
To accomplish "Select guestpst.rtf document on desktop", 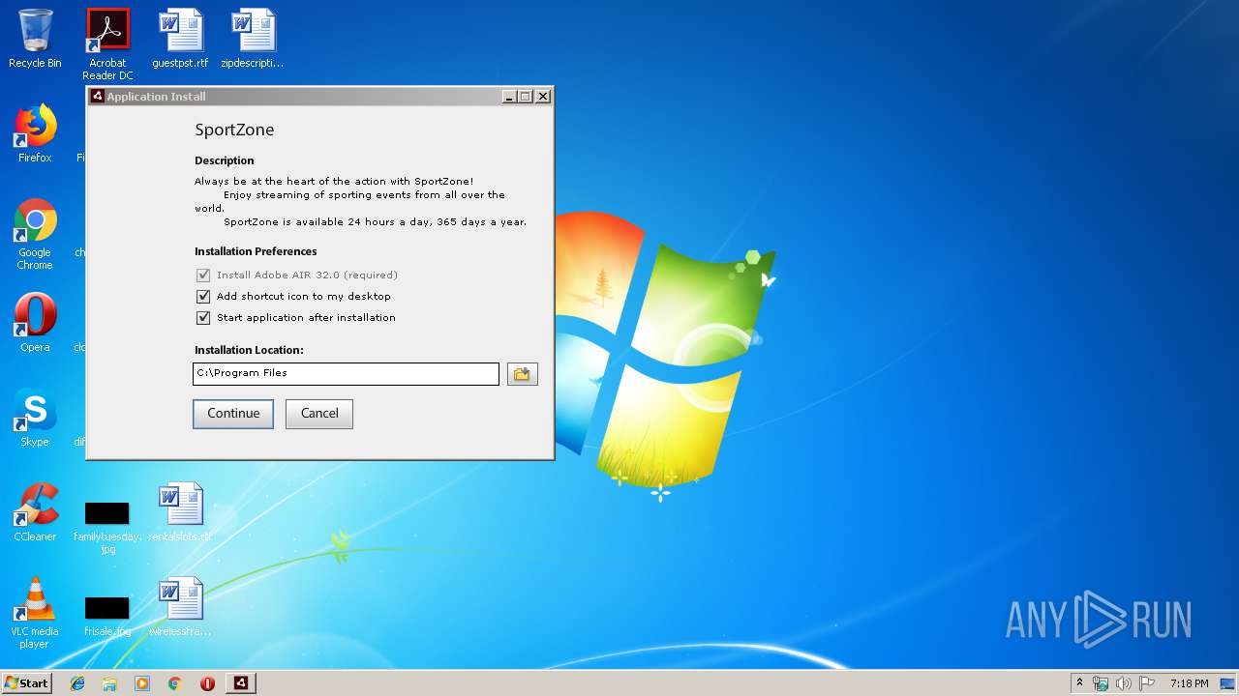I will [180, 39].
